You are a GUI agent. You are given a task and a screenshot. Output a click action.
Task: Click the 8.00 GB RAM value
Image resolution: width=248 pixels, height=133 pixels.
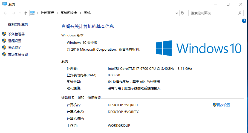coord(114,75)
